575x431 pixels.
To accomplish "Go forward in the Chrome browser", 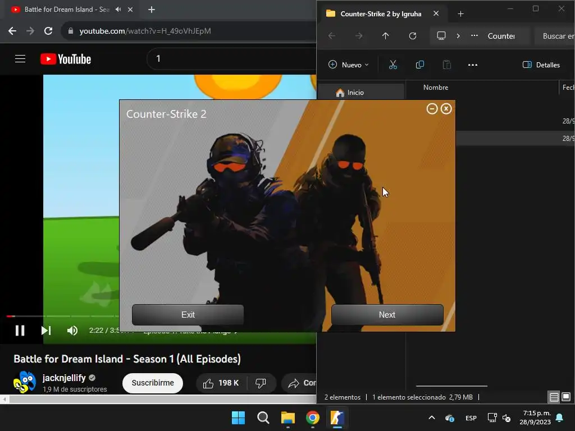I will pos(30,31).
